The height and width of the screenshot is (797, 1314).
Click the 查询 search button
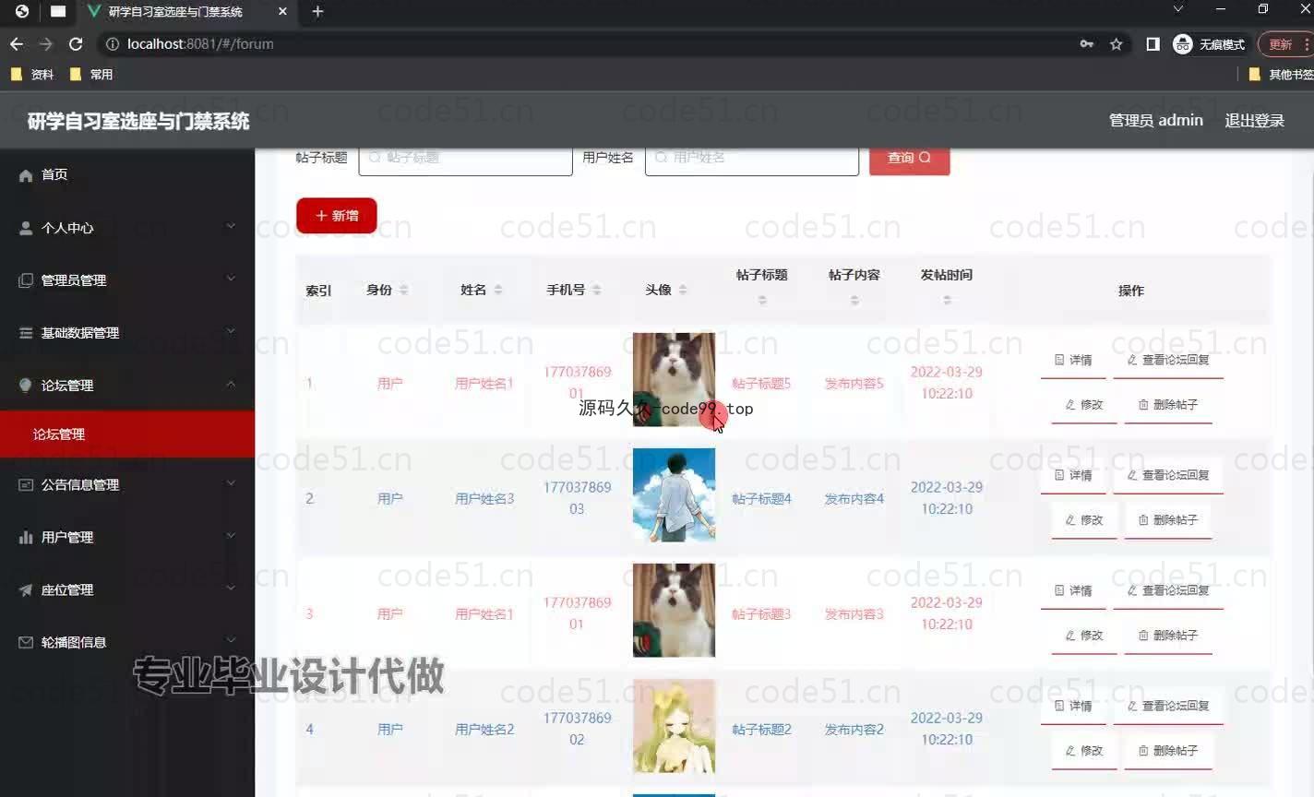(x=909, y=158)
